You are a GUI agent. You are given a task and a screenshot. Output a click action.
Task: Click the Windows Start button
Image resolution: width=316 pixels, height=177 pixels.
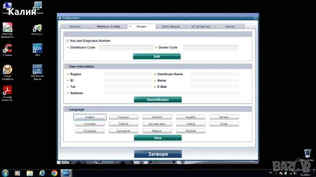pos(6,173)
